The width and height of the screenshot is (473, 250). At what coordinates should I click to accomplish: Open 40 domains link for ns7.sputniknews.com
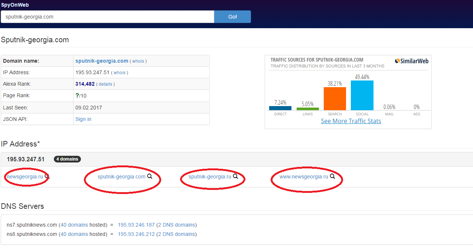point(74,225)
